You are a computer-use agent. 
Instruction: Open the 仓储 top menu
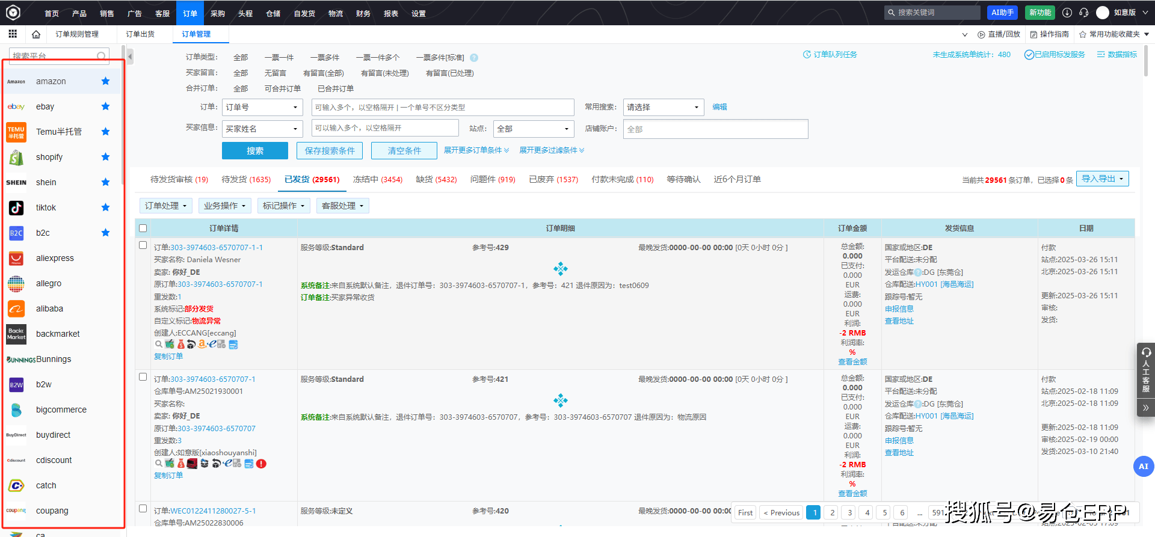pyautogui.click(x=273, y=13)
